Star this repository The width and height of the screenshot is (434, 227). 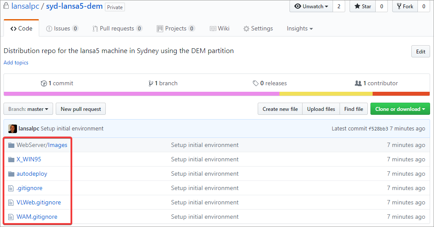click(363, 7)
